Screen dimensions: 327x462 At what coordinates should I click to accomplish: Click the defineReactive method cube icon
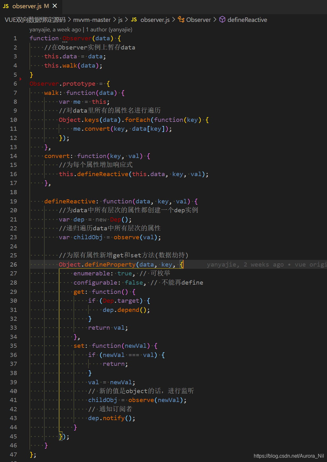[222, 20]
